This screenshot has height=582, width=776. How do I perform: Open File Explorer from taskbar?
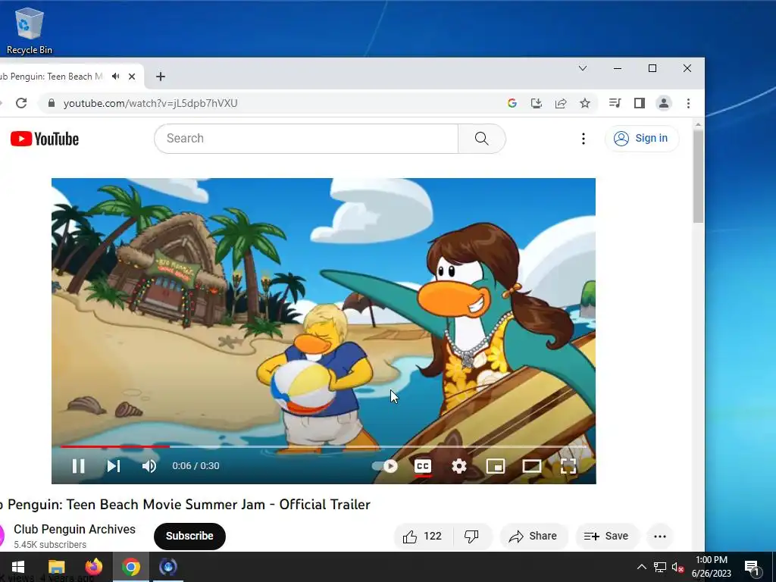pyautogui.click(x=56, y=567)
